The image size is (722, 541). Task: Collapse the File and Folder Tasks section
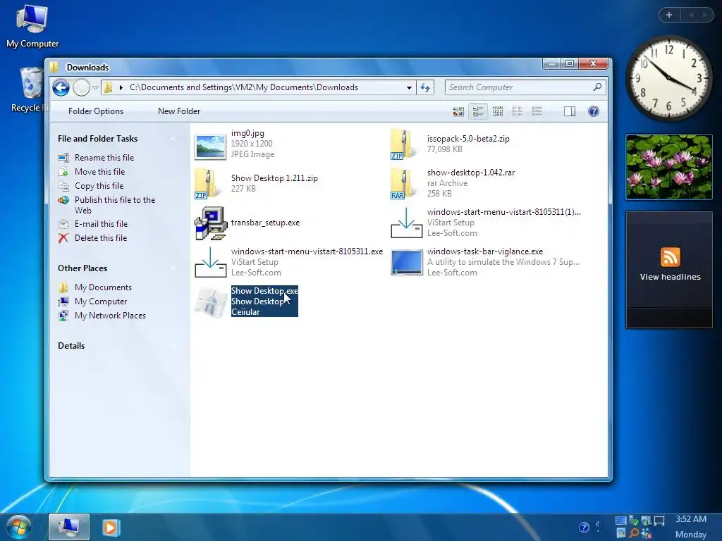click(x=173, y=139)
